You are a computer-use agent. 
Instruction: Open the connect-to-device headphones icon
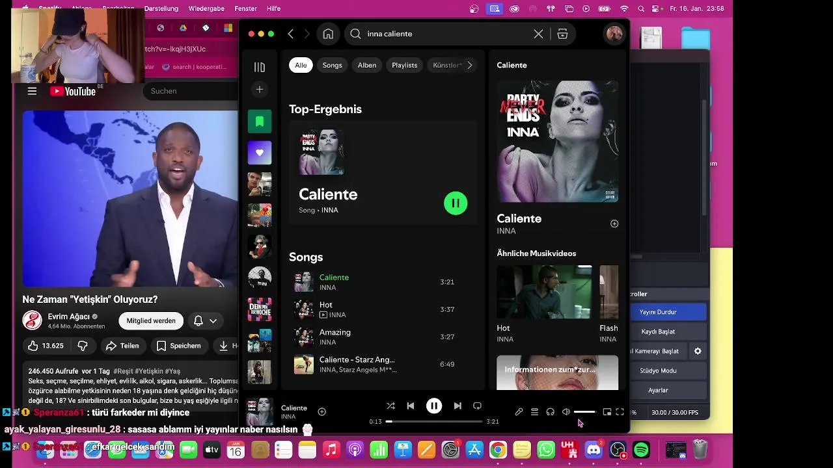[x=550, y=411]
